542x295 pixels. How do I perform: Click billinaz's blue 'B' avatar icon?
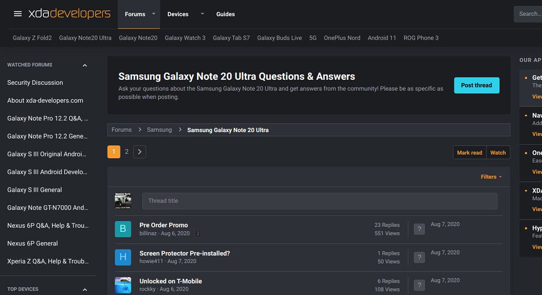pyautogui.click(x=123, y=229)
